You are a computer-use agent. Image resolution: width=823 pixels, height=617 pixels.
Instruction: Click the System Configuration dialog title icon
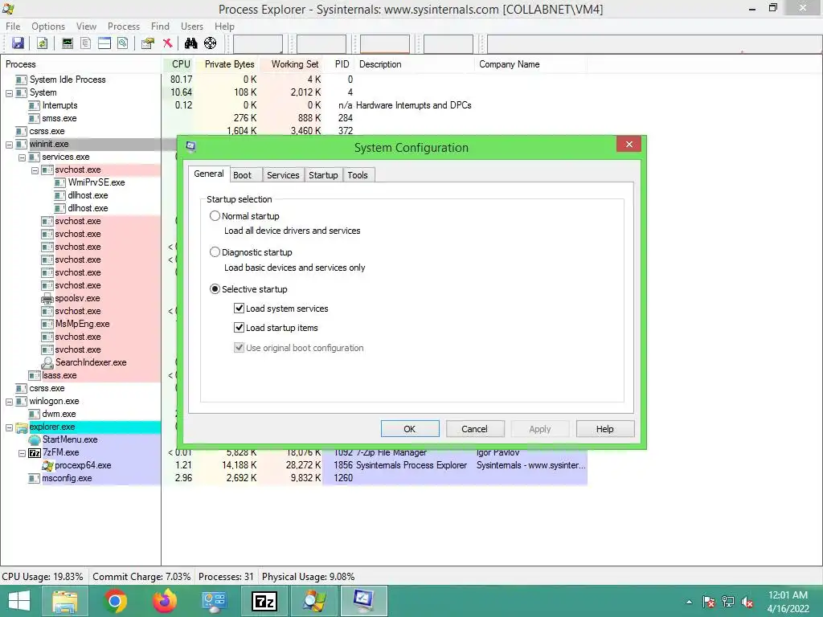point(190,146)
